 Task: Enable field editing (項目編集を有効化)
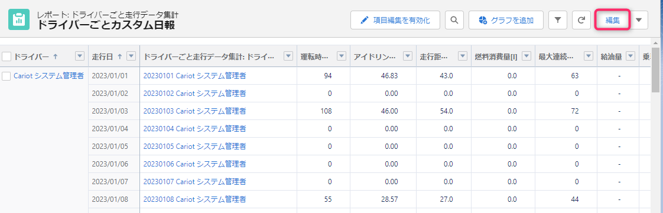(395, 20)
